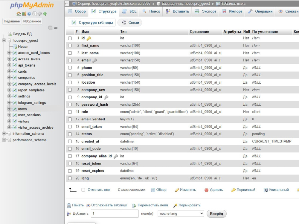Click the companies table icon in sidebar
Image resolution: width=299 pixels, height=224 pixels.
[x=15, y=78]
